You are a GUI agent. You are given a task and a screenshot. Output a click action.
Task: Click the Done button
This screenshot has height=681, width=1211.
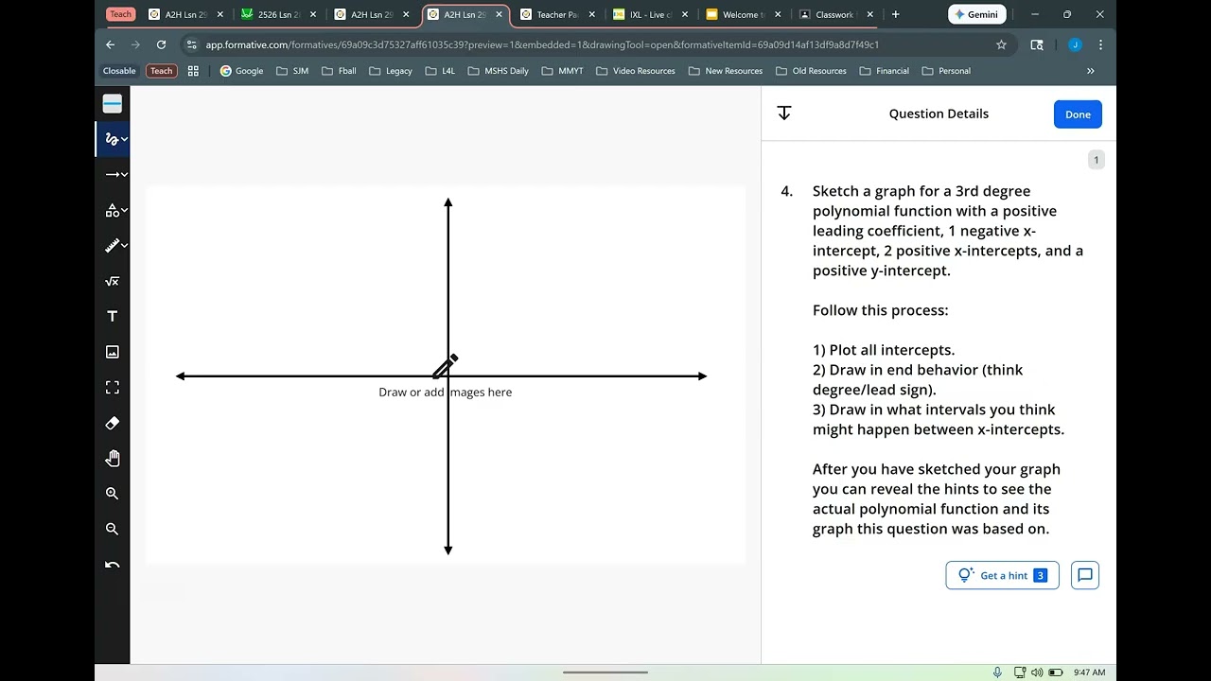(1078, 114)
